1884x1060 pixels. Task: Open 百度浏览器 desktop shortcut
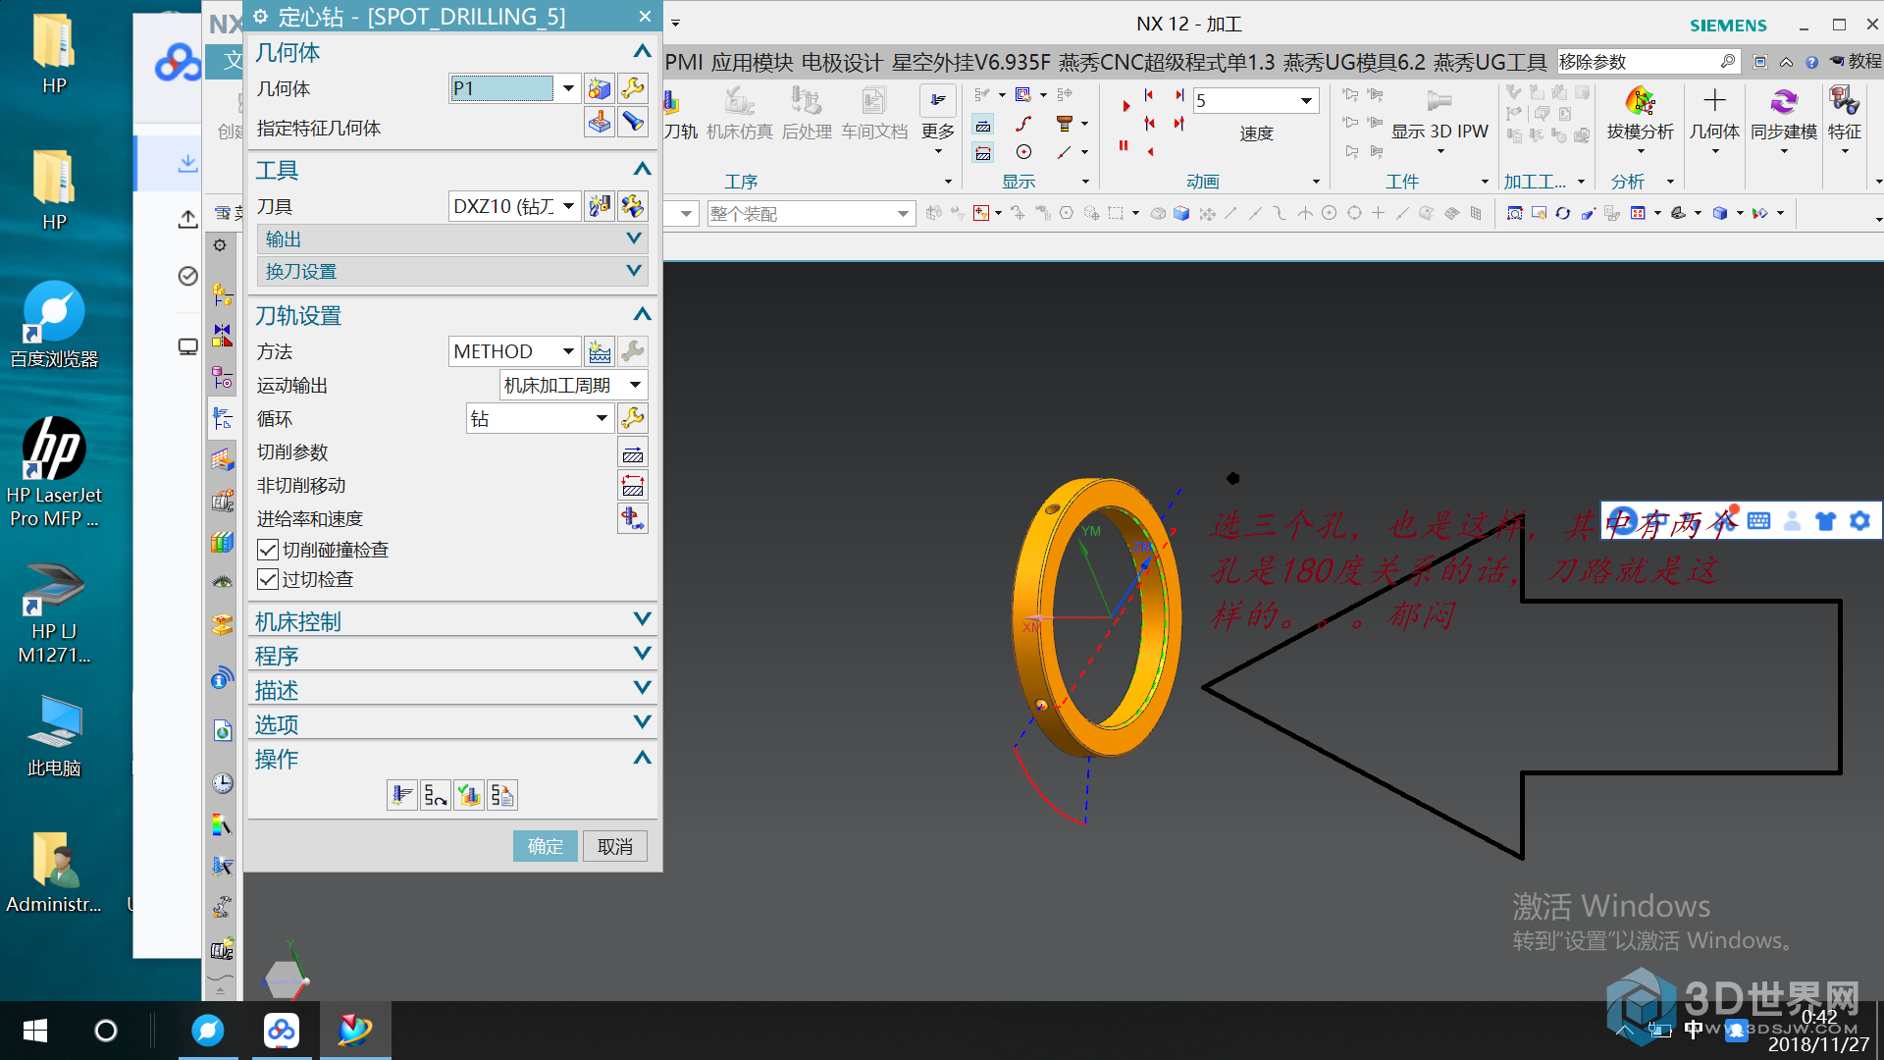[54, 326]
